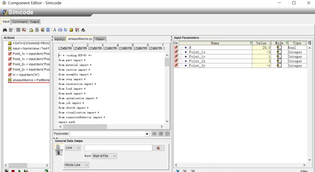Click the Value column header
Viewport: 315px width, 172px height.
(261, 43)
